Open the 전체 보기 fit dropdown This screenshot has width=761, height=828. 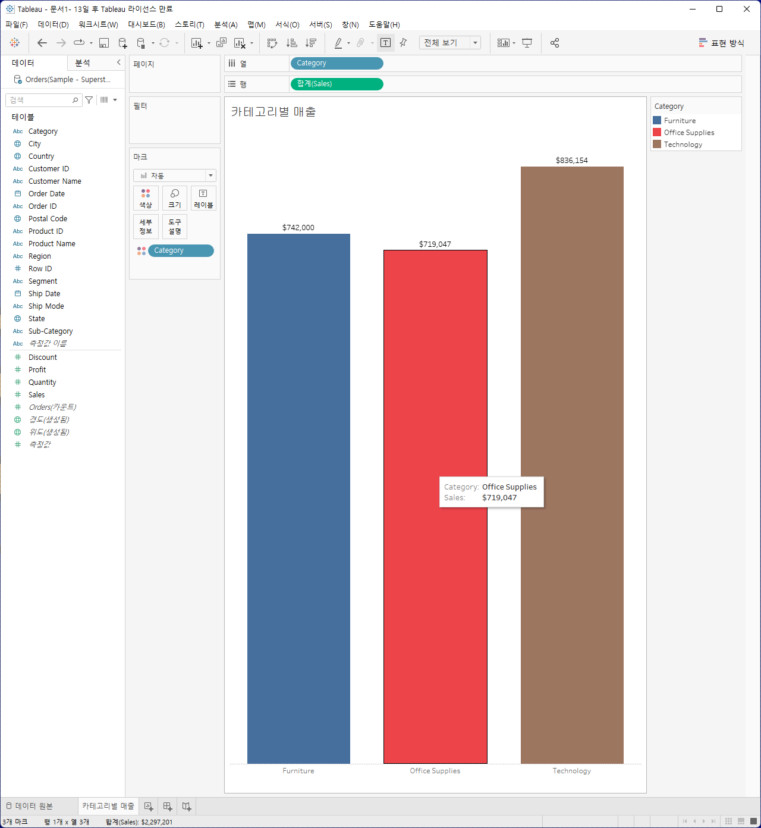[x=450, y=43]
